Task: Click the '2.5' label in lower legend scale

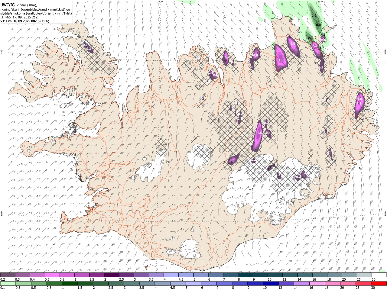Action: pyautogui.click(x=110, y=288)
